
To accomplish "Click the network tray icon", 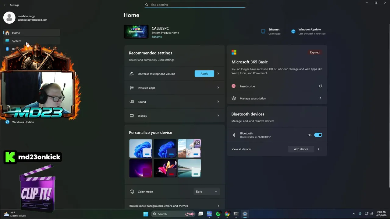I will [366, 214].
